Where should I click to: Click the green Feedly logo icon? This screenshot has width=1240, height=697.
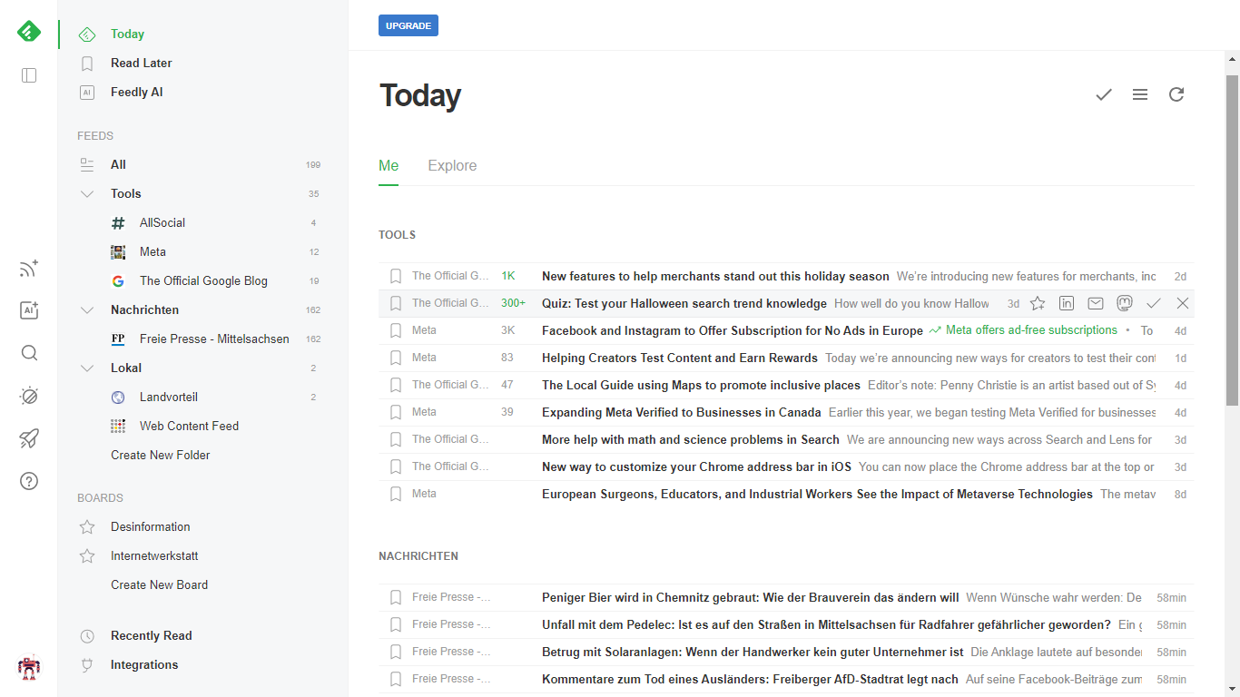(29, 32)
